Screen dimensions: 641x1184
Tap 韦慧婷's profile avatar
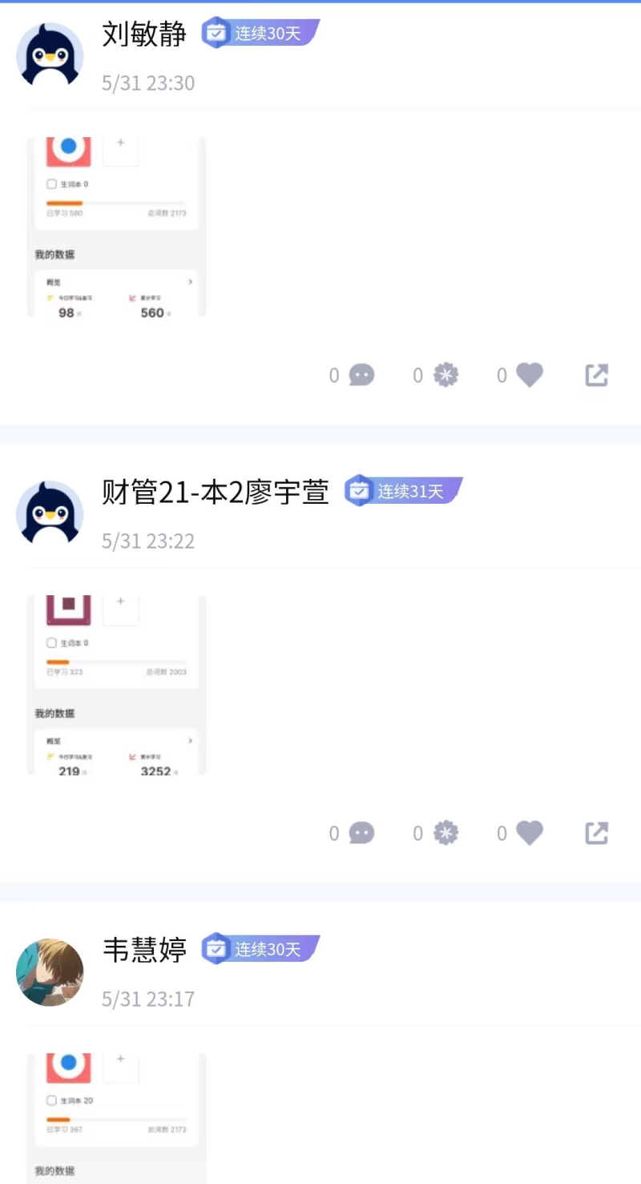pos(50,972)
